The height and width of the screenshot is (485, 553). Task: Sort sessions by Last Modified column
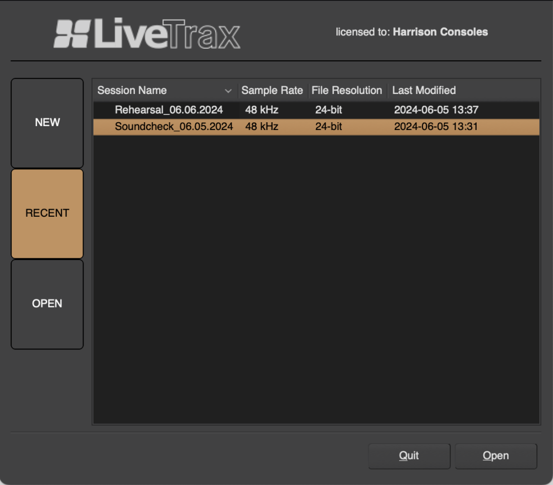[424, 90]
